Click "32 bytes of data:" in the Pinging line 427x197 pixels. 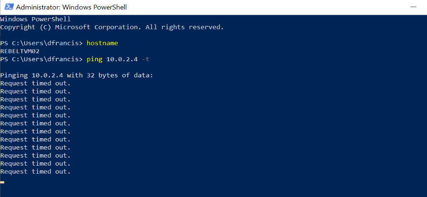(x=120, y=75)
